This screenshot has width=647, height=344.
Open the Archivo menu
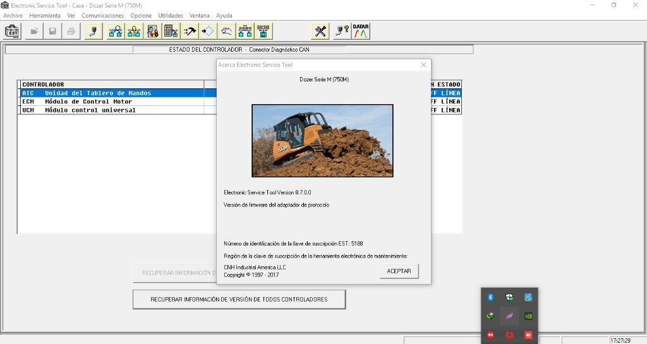click(x=13, y=16)
